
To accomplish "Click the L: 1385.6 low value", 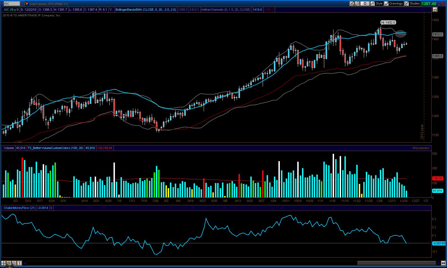I will click(x=76, y=10).
